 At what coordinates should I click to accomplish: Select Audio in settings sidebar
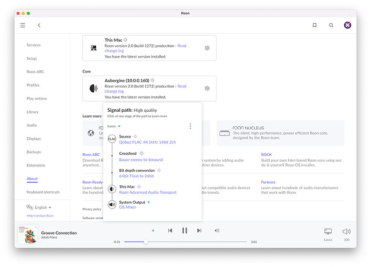coord(32,125)
